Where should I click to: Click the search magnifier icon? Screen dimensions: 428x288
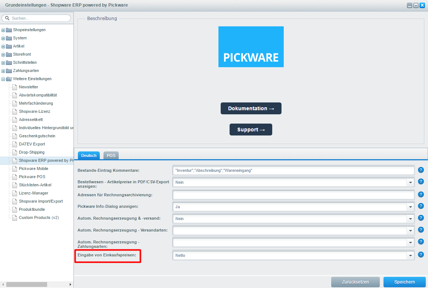coord(7,18)
